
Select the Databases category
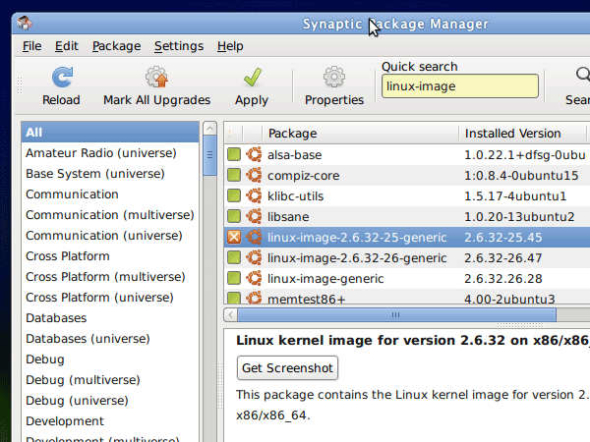[x=110, y=318]
